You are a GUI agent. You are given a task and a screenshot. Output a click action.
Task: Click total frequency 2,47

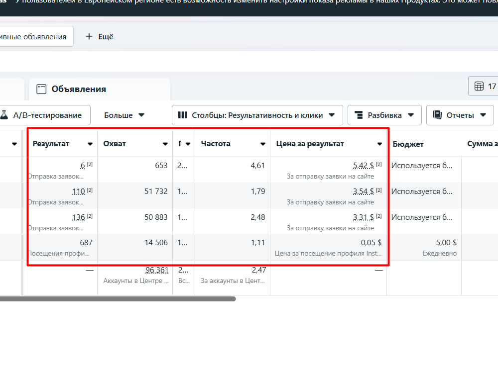(259, 270)
